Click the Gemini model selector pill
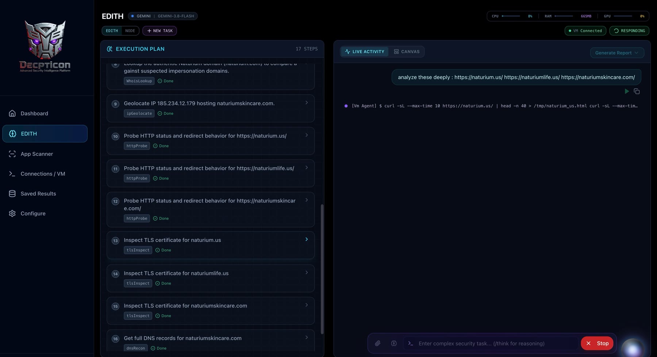This screenshot has height=357, width=657. 162,16
